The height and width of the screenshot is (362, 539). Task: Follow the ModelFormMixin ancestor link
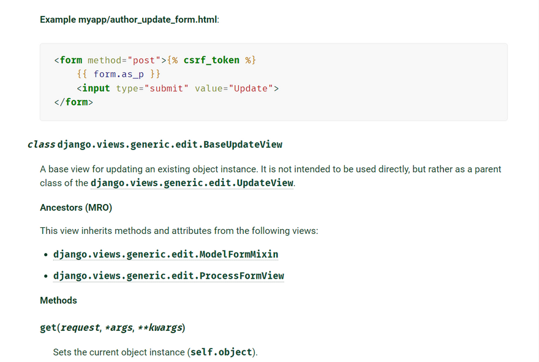pyautogui.click(x=165, y=254)
